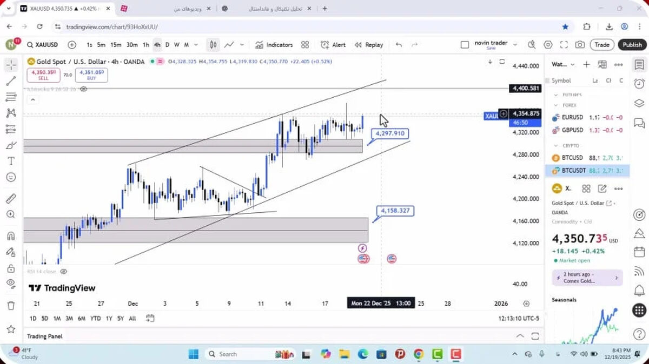Toggle magnet mode in left toolbar
Screen dimensions: 649x364
11,236
